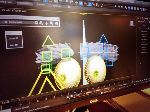The width and height of the screenshot is (150, 112).
Task: Launch the Color Clipboard utility
Action: click(144, 39)
